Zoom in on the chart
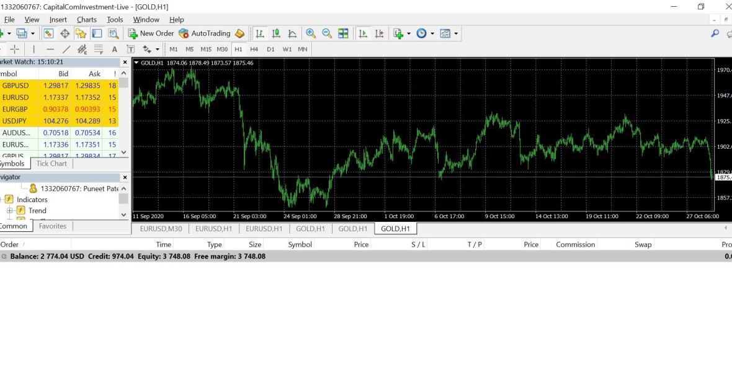 tap(311, 33)
